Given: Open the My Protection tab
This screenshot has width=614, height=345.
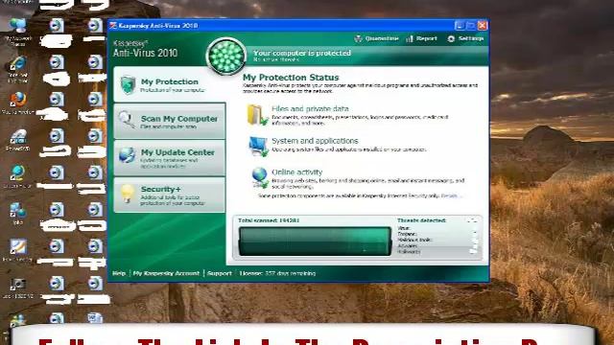Looking at the screenshot, I should [x=170, y=84].
